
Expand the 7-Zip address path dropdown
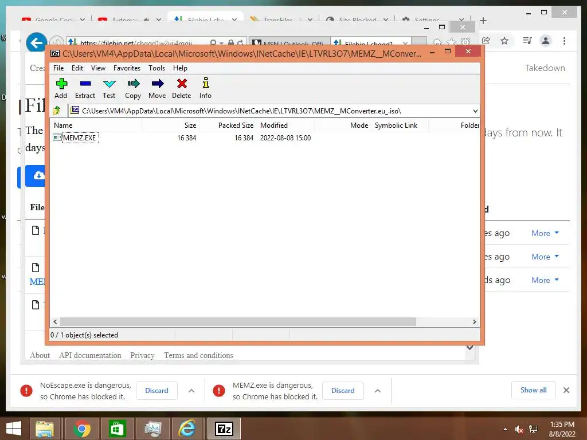pos(475,111)
